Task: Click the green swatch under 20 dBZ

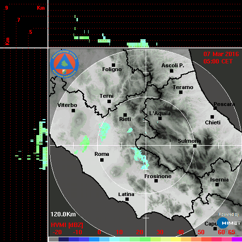Action: coord(140,239)
